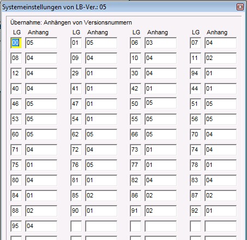Click the Anhang field for LG 50

[x=160, y=103]
